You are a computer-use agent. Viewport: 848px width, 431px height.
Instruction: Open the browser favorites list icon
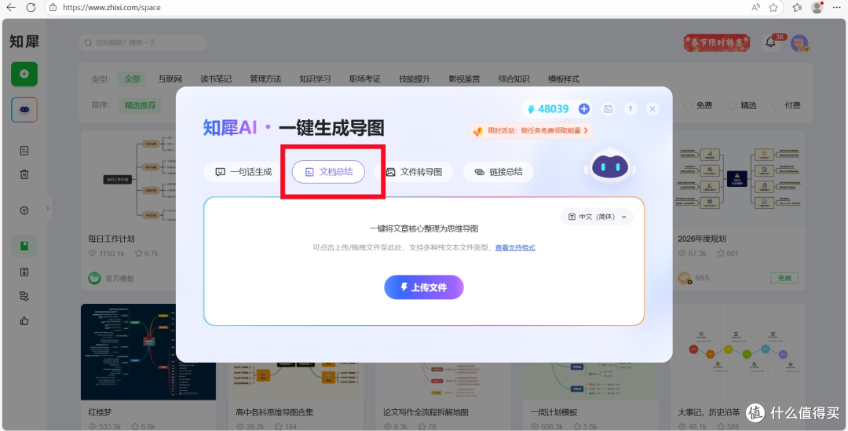(797, 8)
